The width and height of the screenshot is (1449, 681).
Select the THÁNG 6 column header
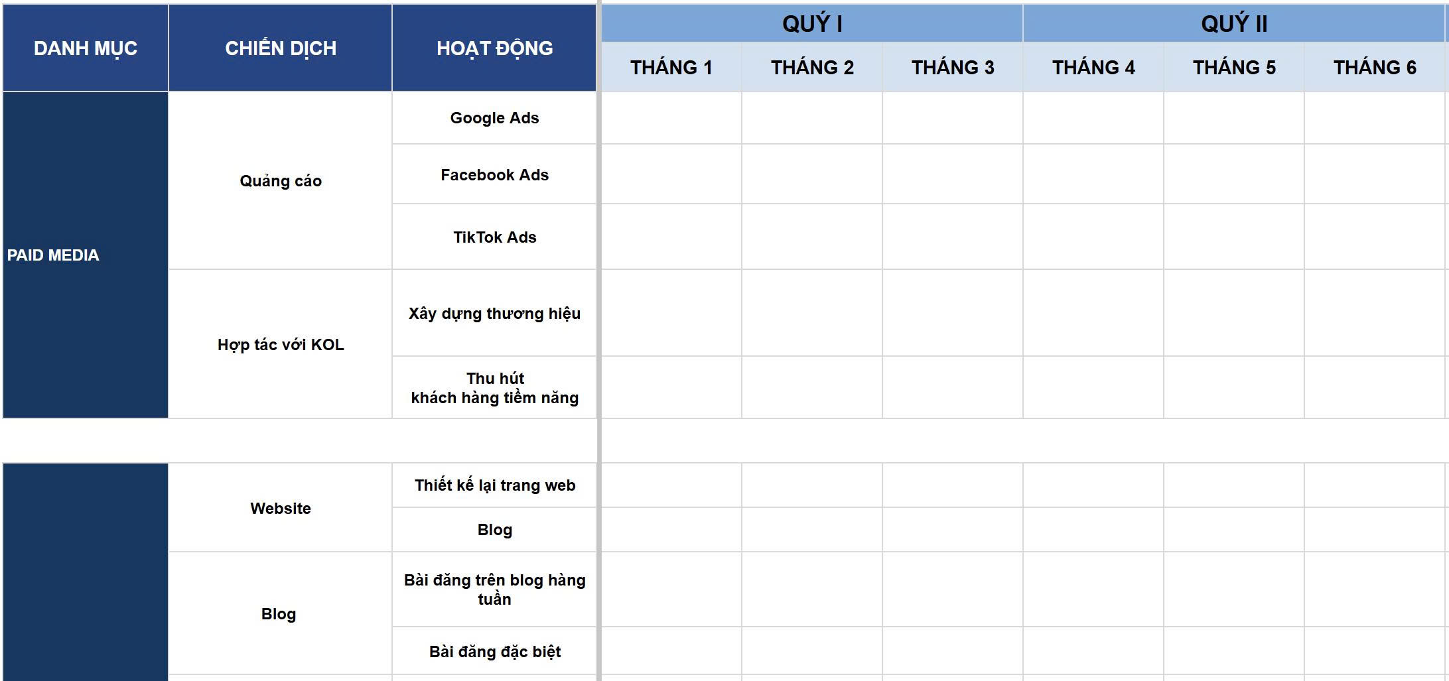coord(1375,67)
